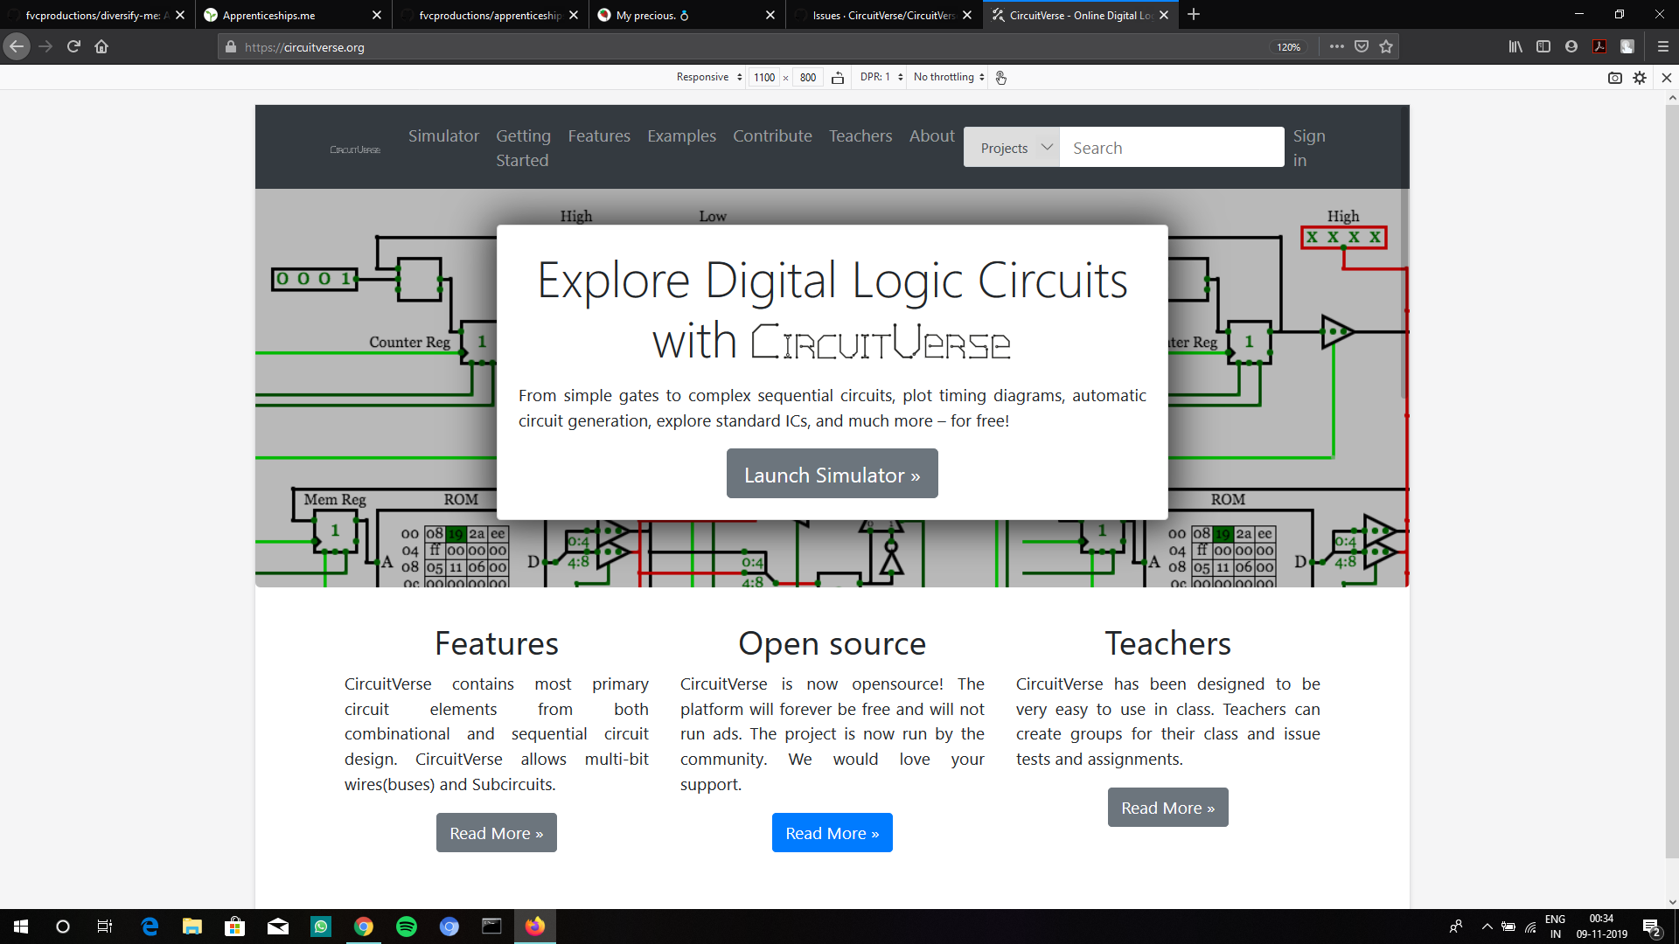Open Teachers nav link
This screenshot has width=1679, height=944.
[860, 135]
